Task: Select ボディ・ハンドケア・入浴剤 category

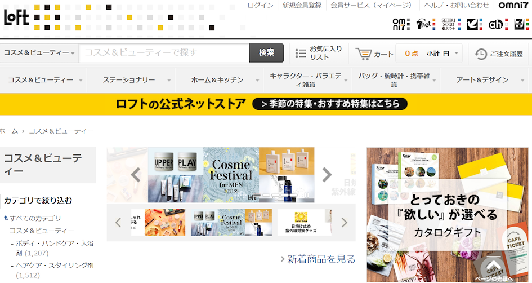Action: tap(54, 249)
